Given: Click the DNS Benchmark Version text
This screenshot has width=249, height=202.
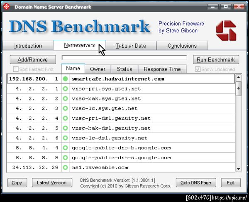Looking at the screenshot, I should 118,180.
